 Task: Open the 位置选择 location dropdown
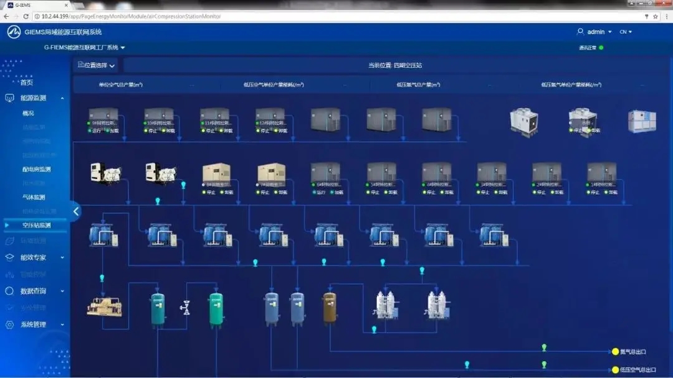[96, 65]
